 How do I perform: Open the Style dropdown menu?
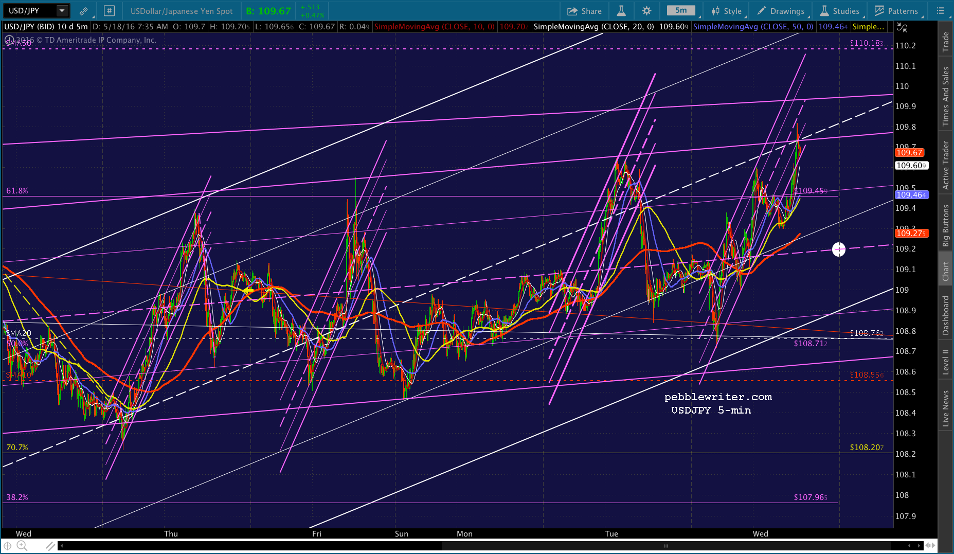click(727, 11)
